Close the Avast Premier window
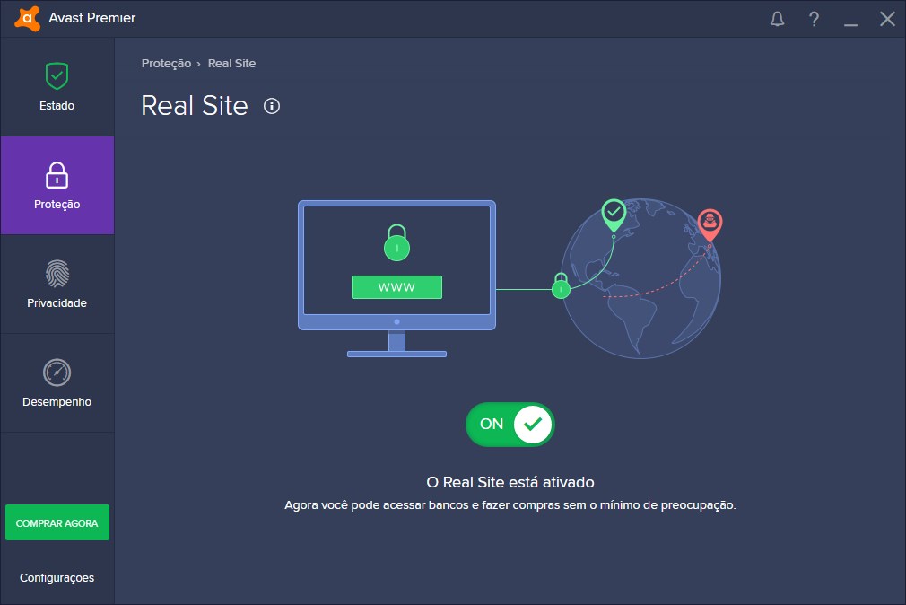Screen dimensions: 906x605 tap(887, 19)
